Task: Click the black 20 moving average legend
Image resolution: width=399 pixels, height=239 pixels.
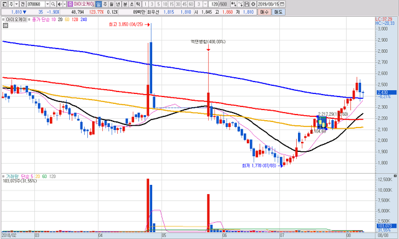Action: coord(60,19)
